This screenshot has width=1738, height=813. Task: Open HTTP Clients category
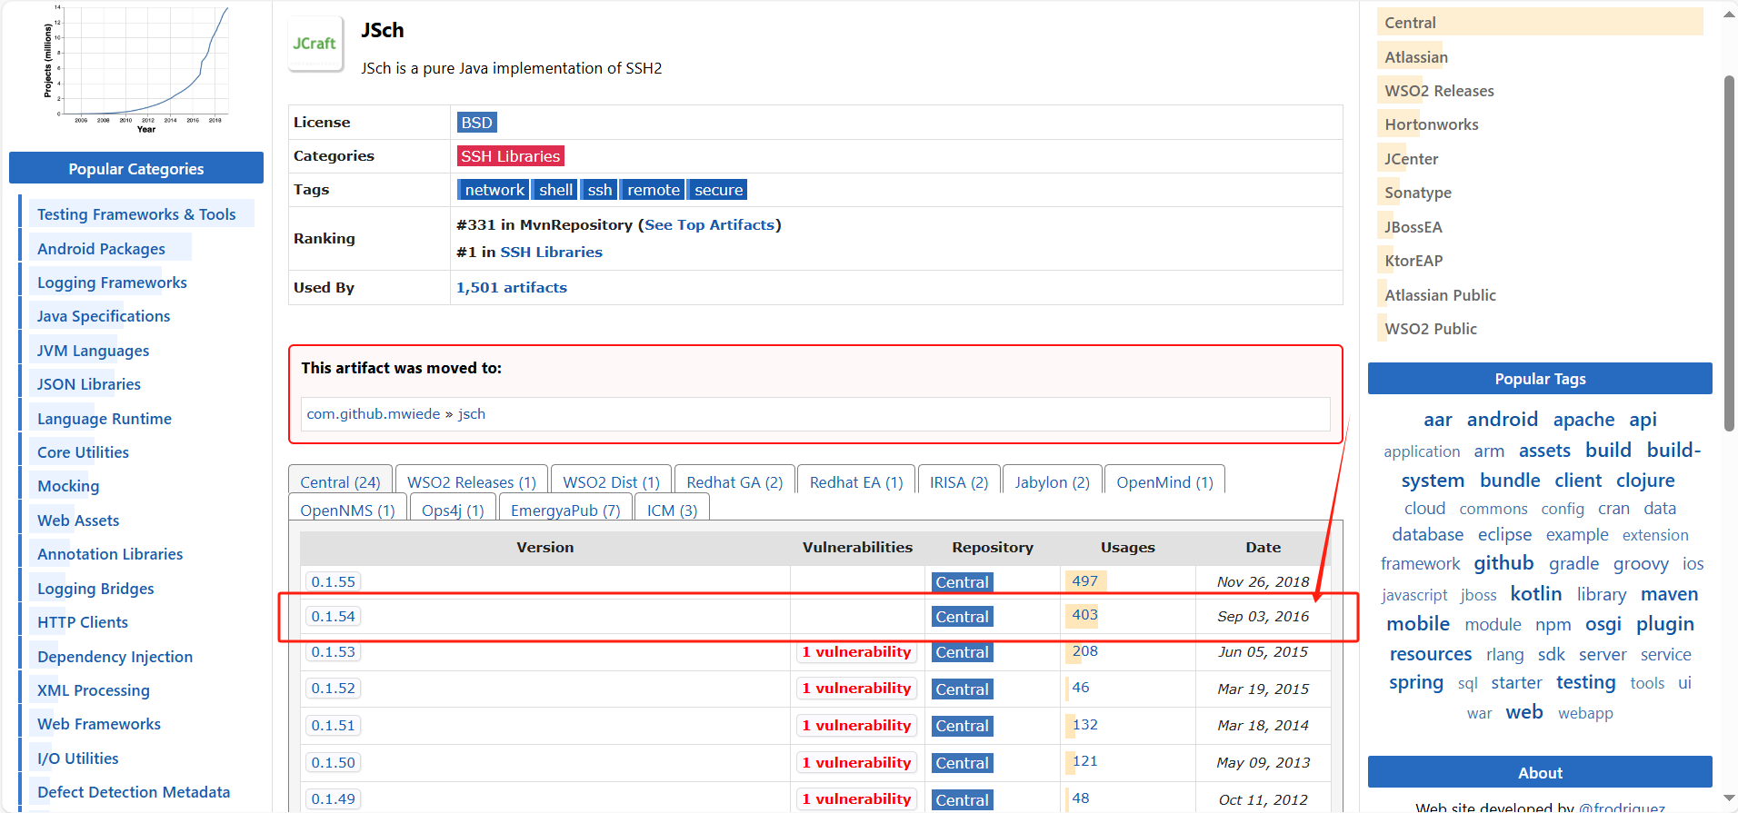point(83,622)
